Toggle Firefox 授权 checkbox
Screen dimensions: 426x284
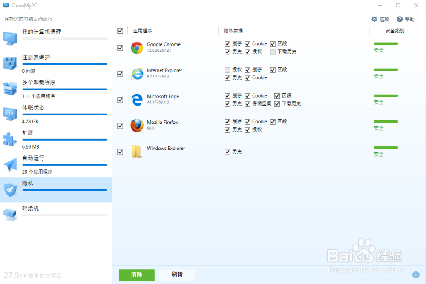tap(248, 130)
